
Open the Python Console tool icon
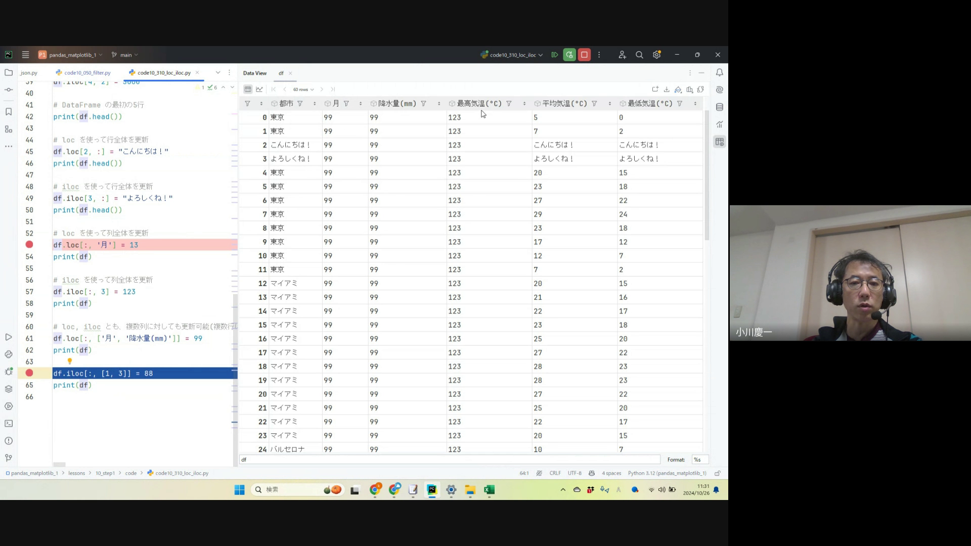[9, 354]
